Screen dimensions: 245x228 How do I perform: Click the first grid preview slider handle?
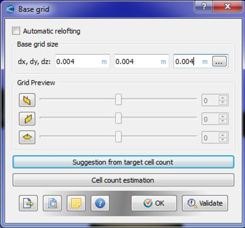coord(118,100)
